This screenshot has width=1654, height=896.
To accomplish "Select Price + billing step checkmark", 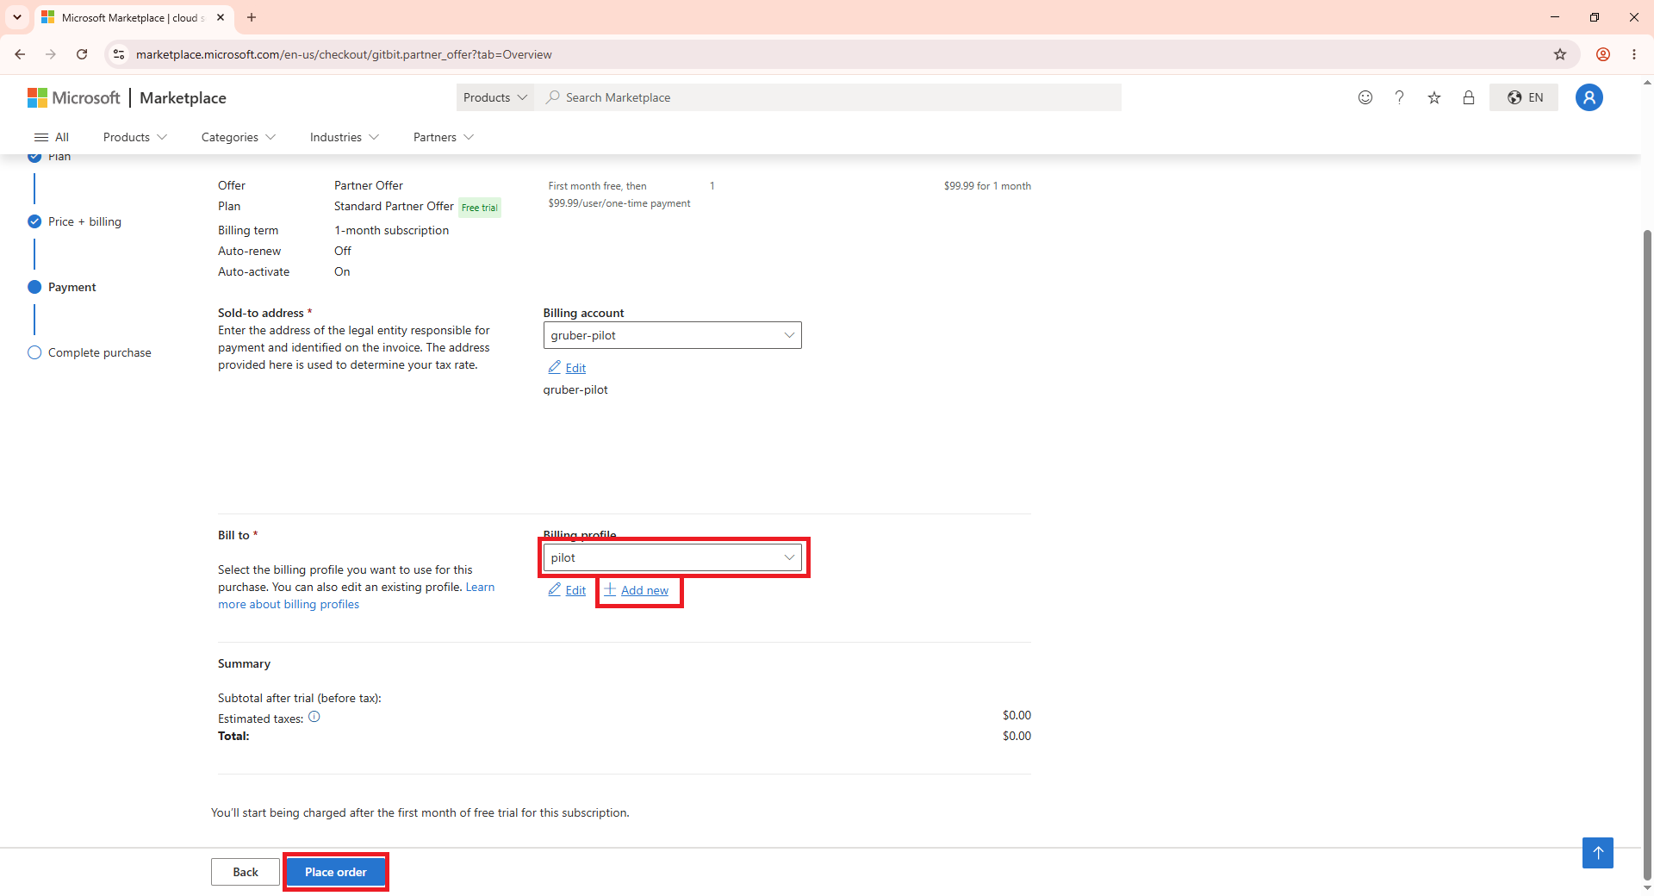I will (34, 221).
